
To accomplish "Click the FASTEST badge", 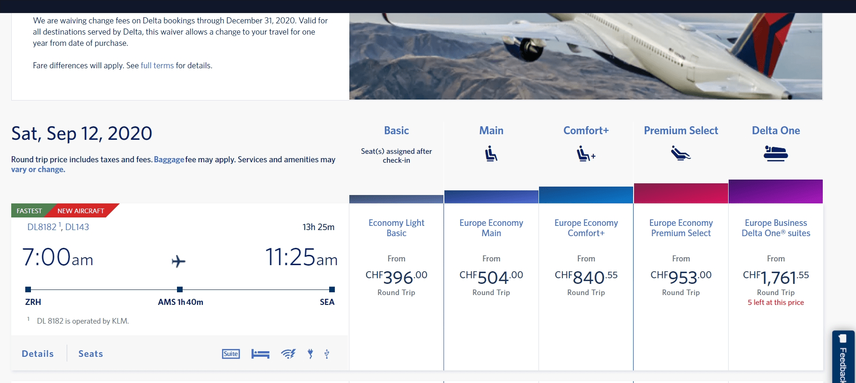I will (30, 211).
